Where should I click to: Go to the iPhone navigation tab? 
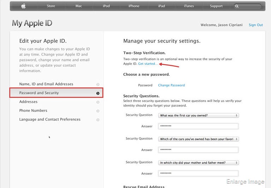[x=134, y=6]
